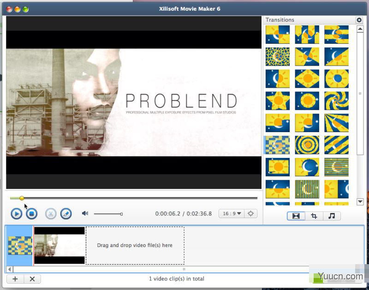Toggle full screen preview icon

(x=250, y=213)
